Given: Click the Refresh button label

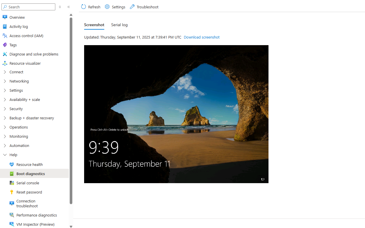Looking at the screenshot, I should point(94,7).
